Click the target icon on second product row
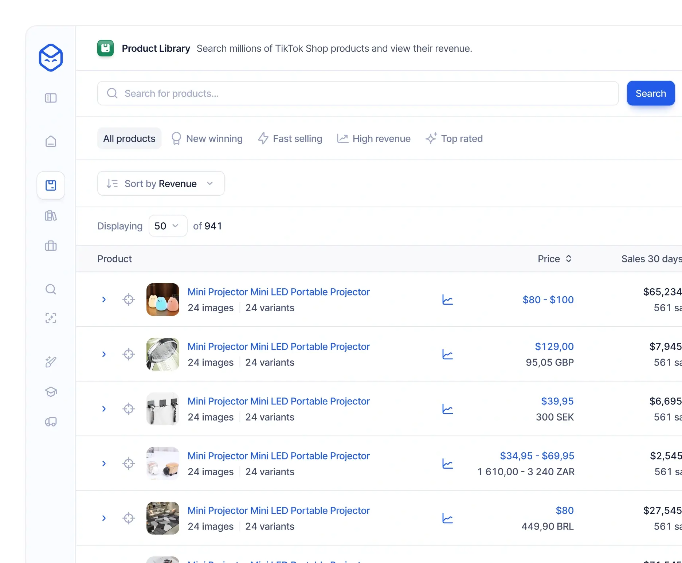Viewport: 682px width, 563px height. tap(128, 354)
